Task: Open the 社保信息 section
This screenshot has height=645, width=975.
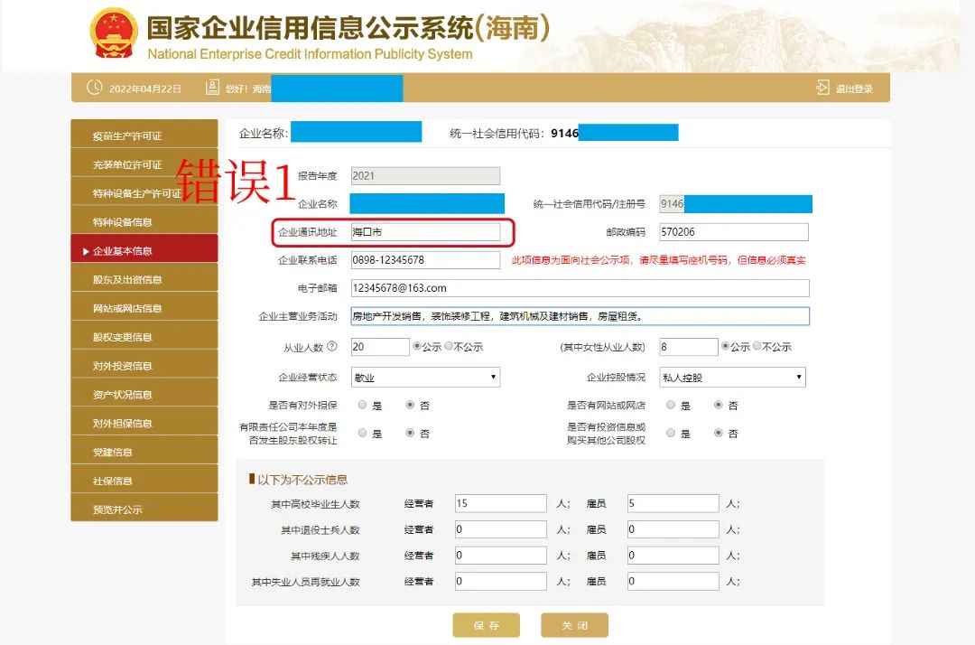Action: pyautogui.click(x=144, y=479)
